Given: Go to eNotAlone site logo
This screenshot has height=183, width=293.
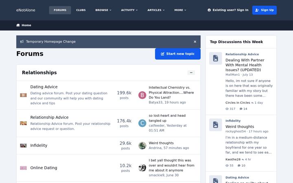Looking at the screenshot, I should tap(26, 10).
